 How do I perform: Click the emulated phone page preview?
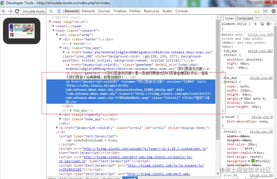[22, 31]
